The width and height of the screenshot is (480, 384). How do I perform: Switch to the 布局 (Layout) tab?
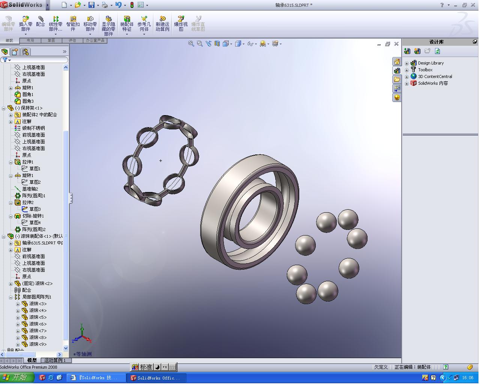pyautogui.click(x=30, y=40)
